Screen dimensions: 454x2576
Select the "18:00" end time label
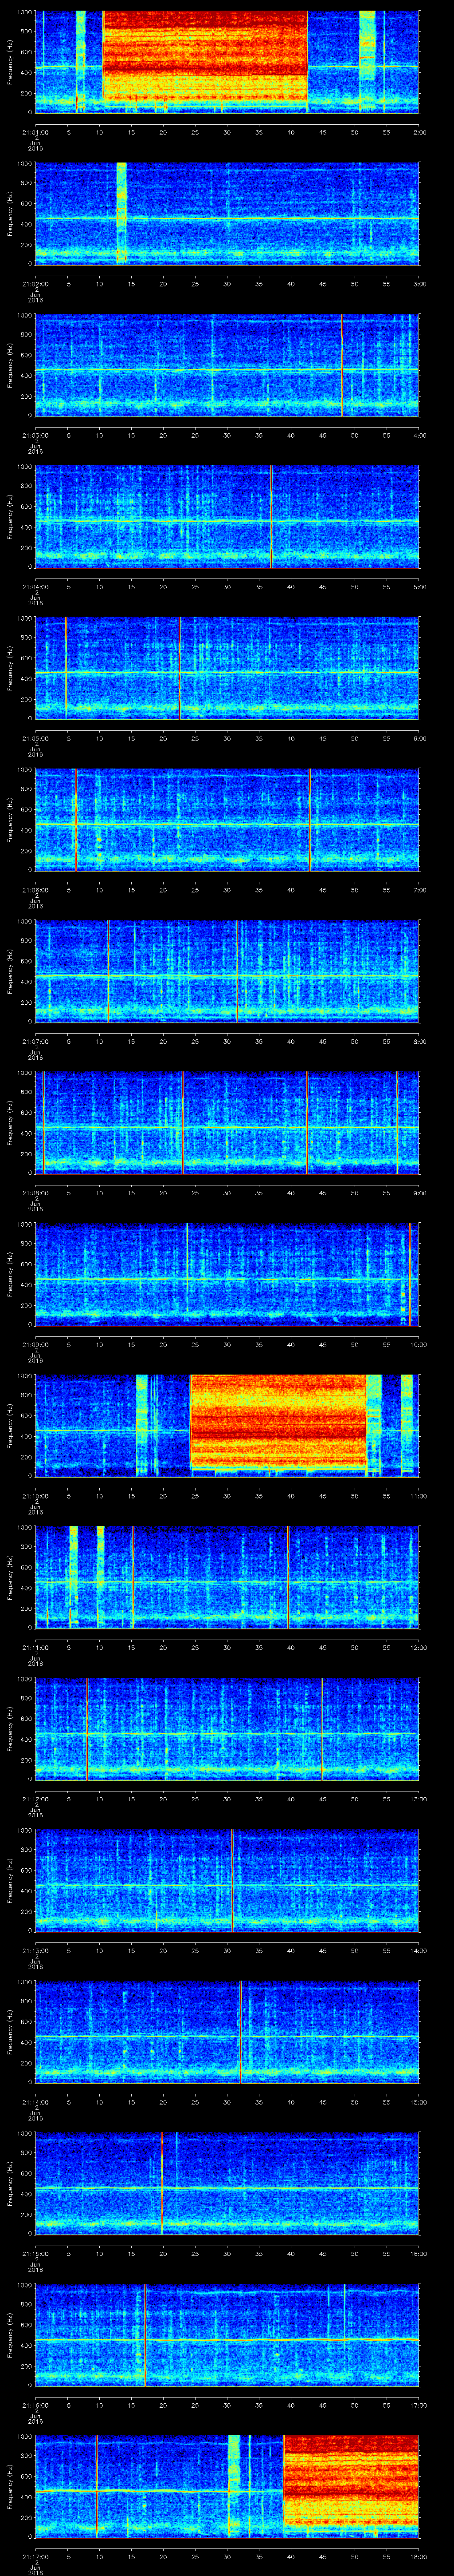point(418,2558)
